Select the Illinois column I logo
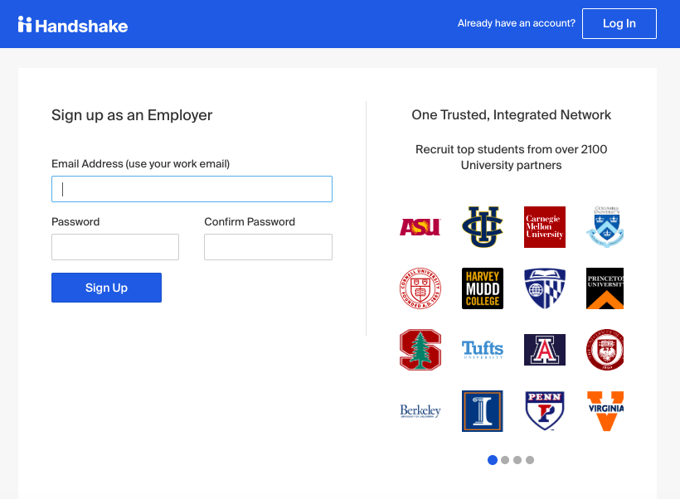 483,411
